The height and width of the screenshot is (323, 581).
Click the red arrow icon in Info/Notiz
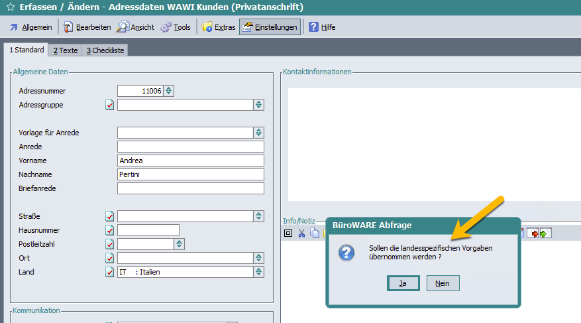click(x=533, y=233)
